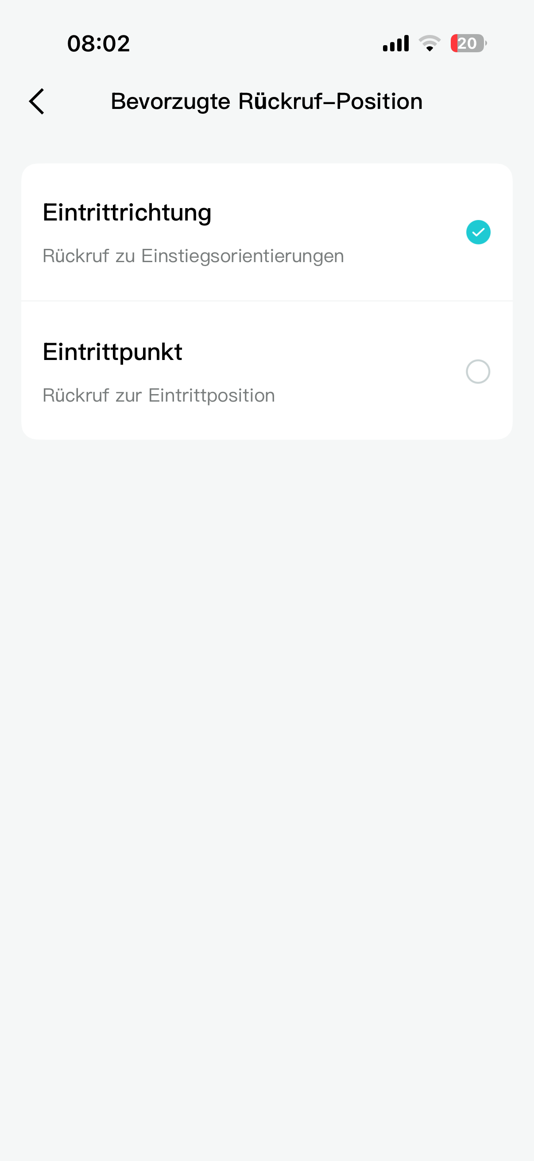Tap the word 'Bevorzugte' in the header
This screenshot has height=1161, width=534.
(171, 102)
